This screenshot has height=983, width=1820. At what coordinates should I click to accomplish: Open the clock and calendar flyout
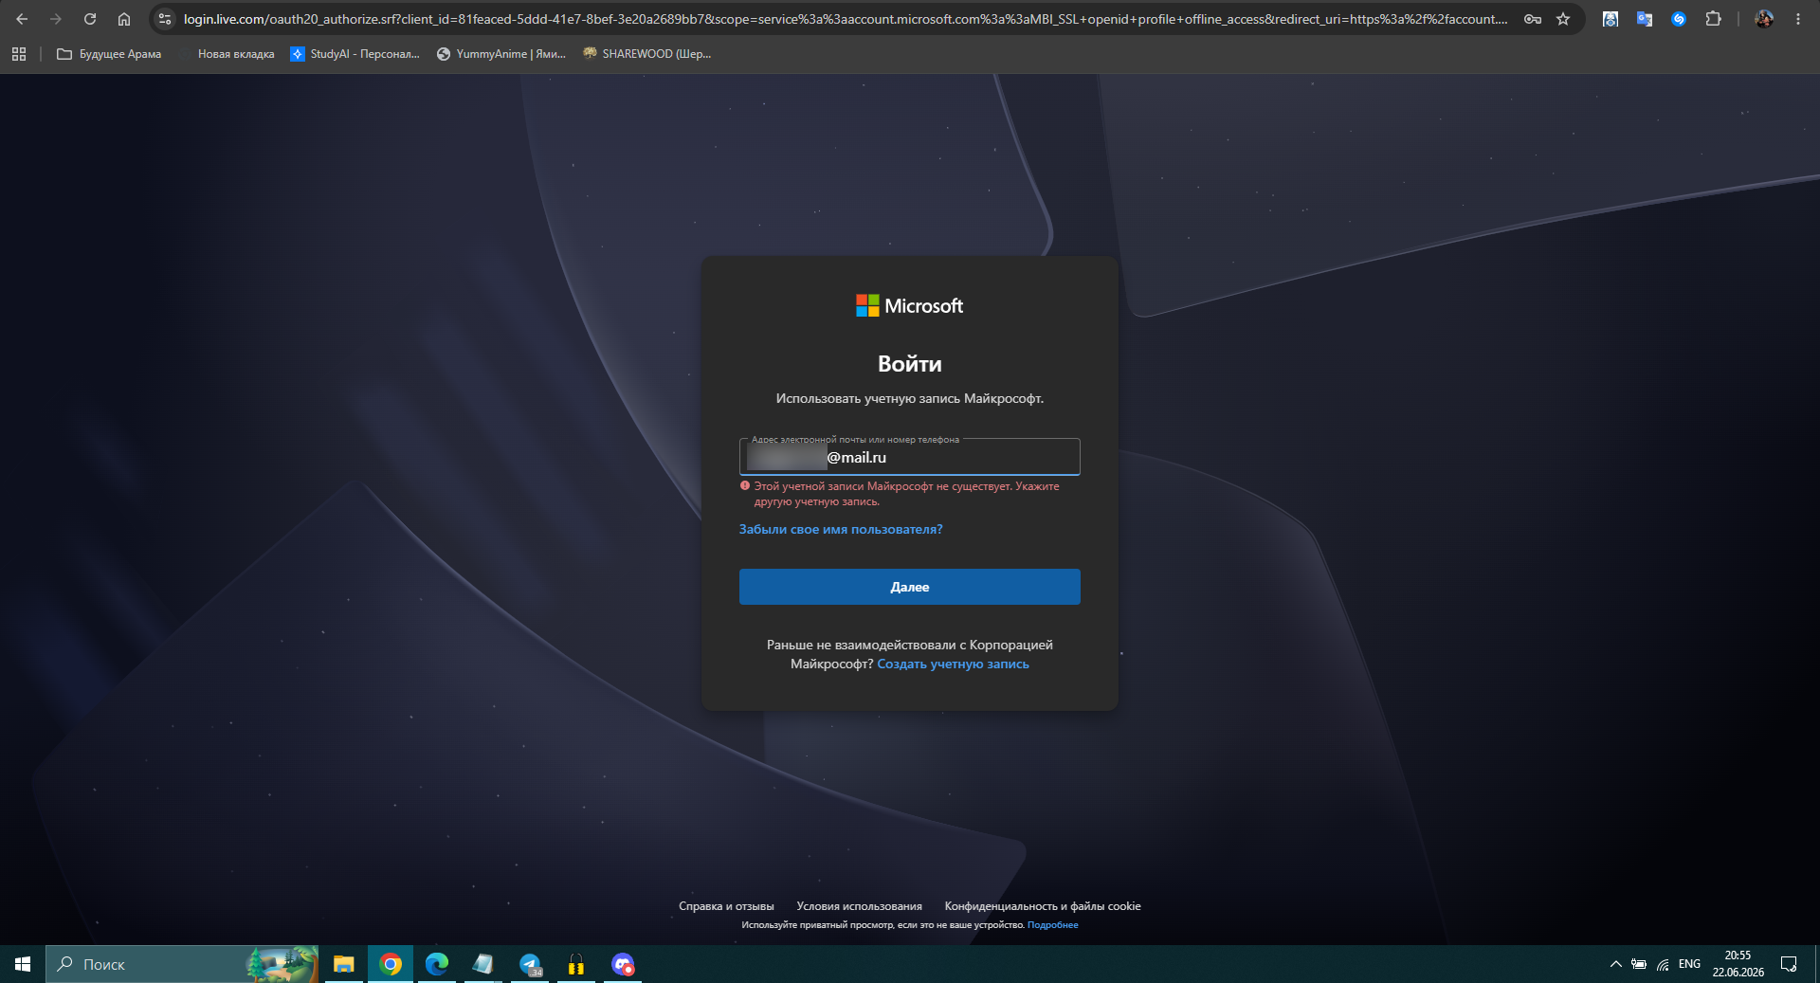tap(1738, 964)
